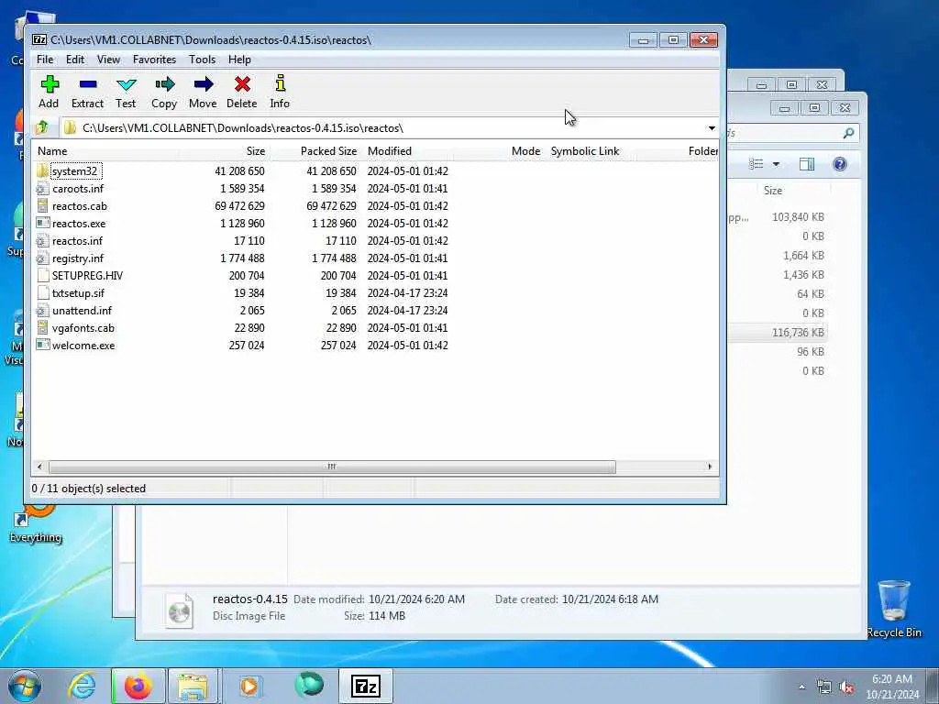939x704 pixels.
Task: Toggle Explorer preview pane icon
Action: click(x=807, y=164)
